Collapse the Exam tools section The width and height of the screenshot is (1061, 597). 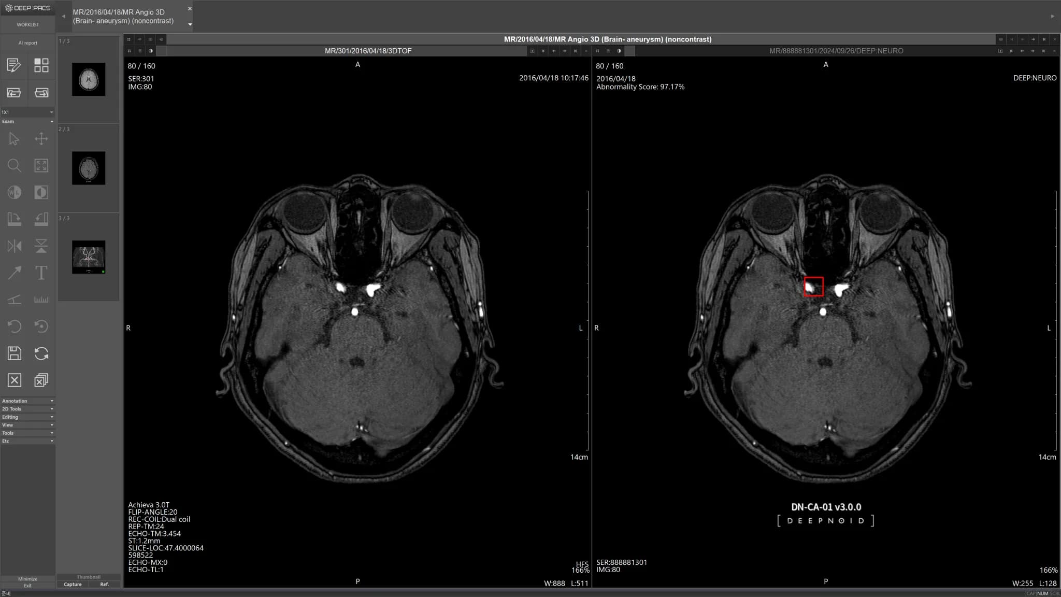pos(27,121)
